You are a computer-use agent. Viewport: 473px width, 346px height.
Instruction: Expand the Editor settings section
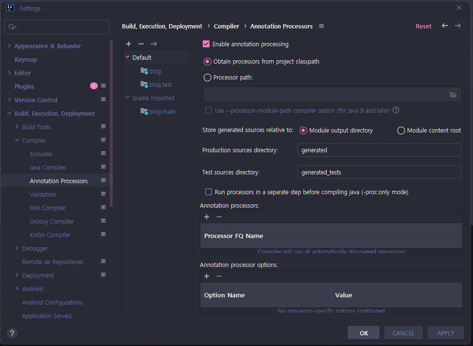coord(9,72)
